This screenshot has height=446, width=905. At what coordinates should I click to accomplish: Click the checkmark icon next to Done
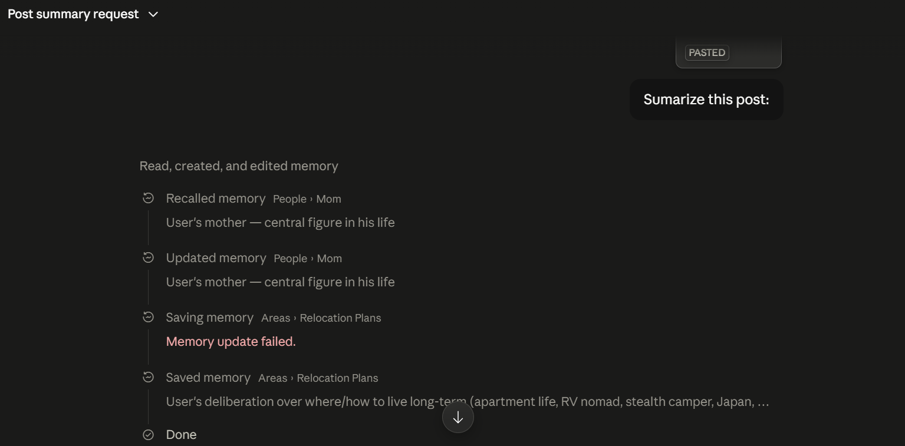point(149,435)
